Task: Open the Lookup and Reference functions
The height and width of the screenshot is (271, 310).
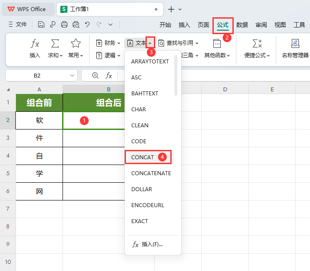Action: [178, 43]
